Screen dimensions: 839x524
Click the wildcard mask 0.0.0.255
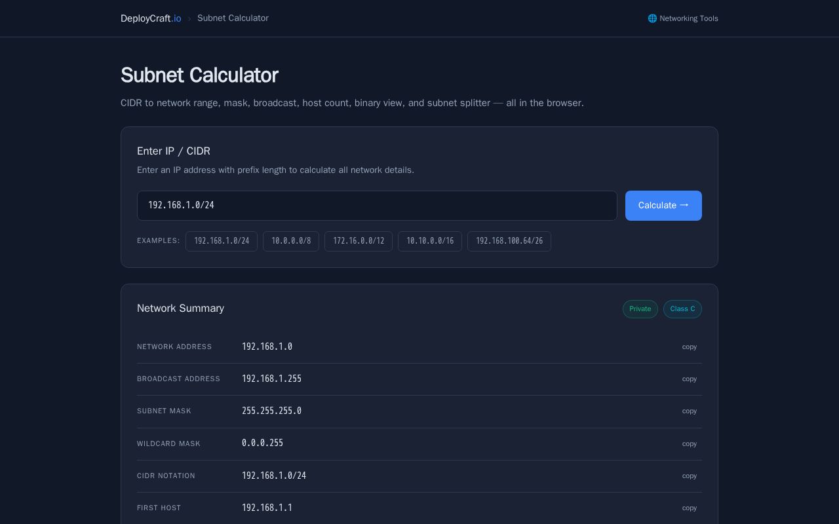[x=262, y=443]
